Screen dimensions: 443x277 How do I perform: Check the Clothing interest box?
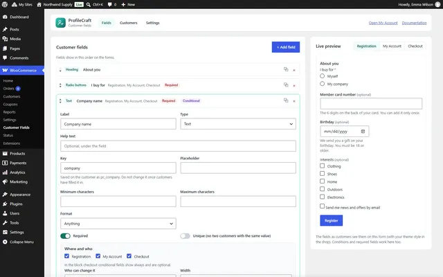pos(322,166)
